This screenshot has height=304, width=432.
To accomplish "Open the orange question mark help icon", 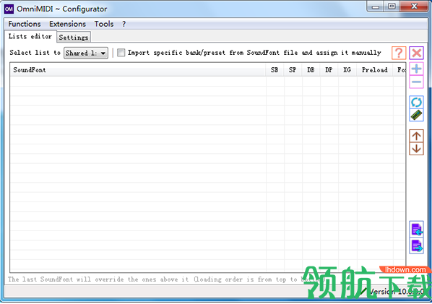I will (x=399, y=53).
